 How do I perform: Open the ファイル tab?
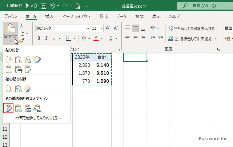[11, 16]
